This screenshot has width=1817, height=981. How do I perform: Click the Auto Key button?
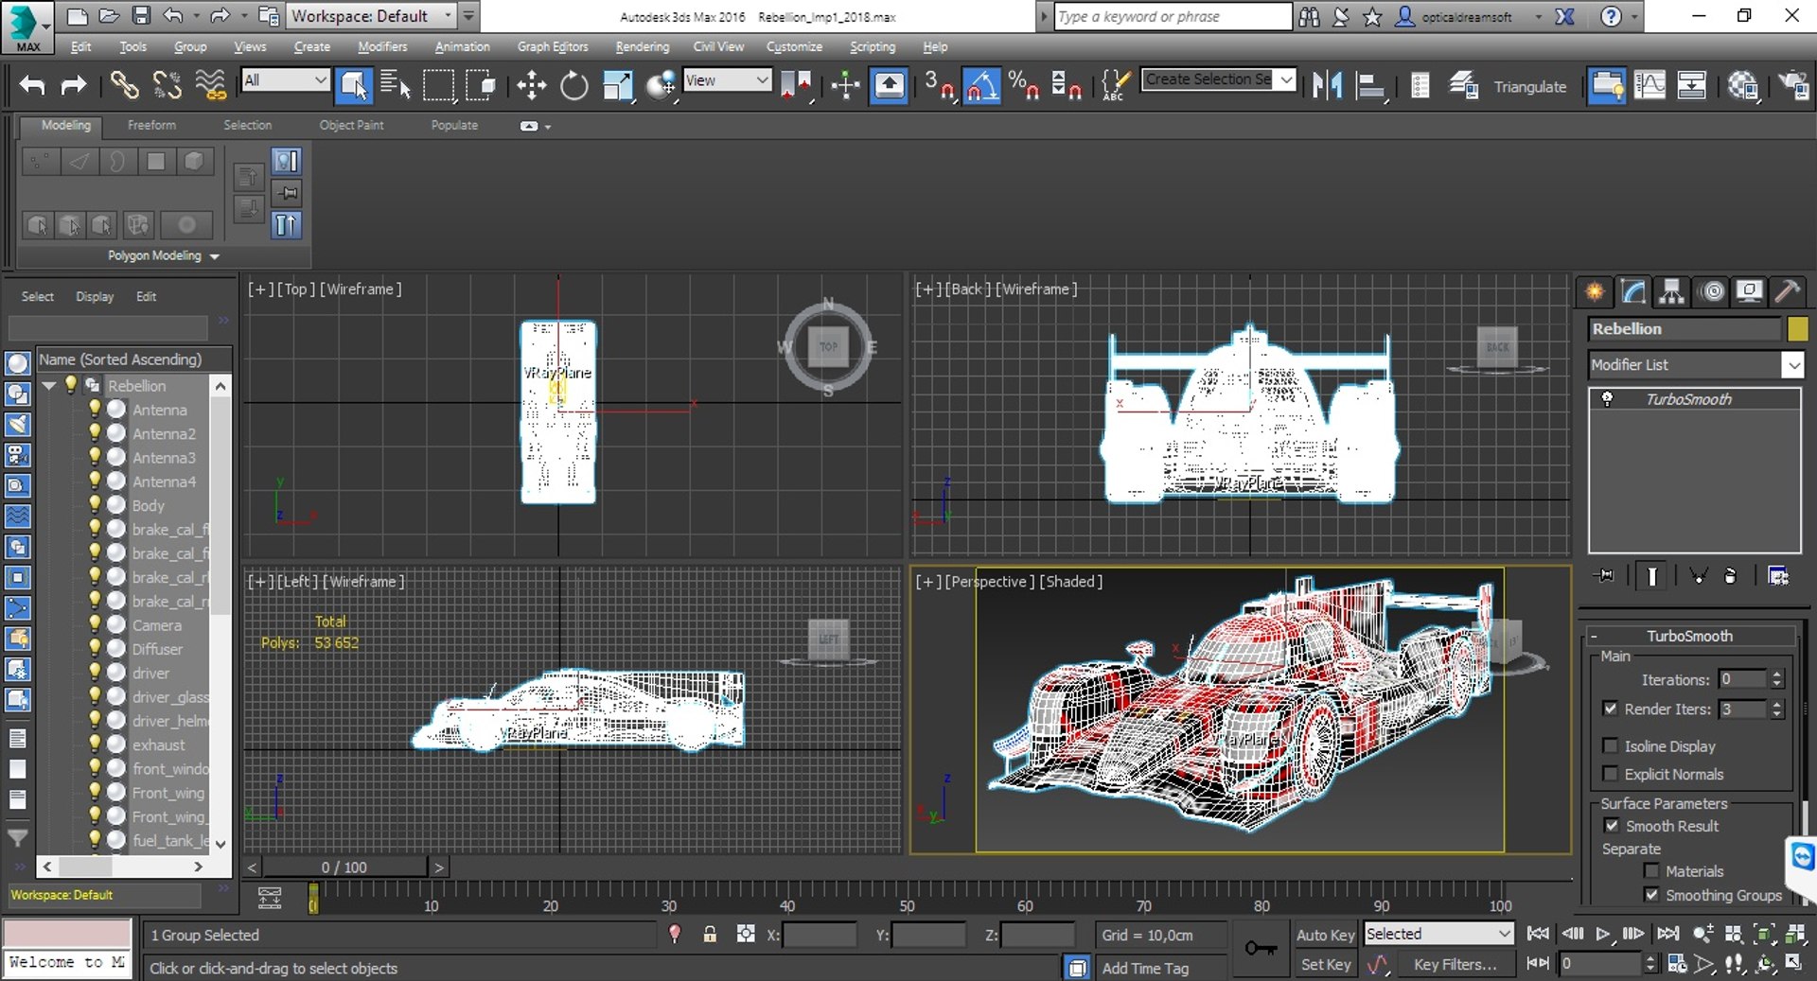tap(1325, 935)
